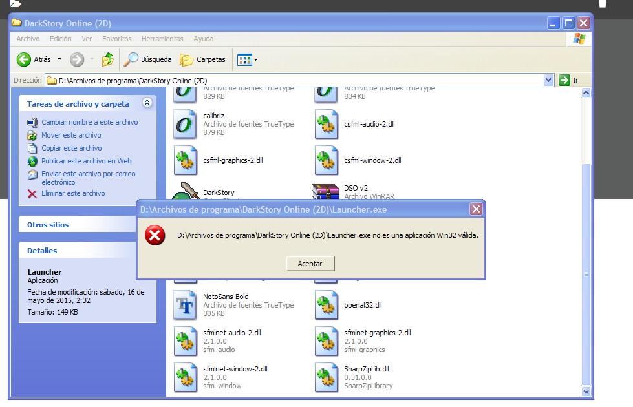Open the Archivo menu
Viewport: 633px width, 407px height.
(x=28, y=39)
